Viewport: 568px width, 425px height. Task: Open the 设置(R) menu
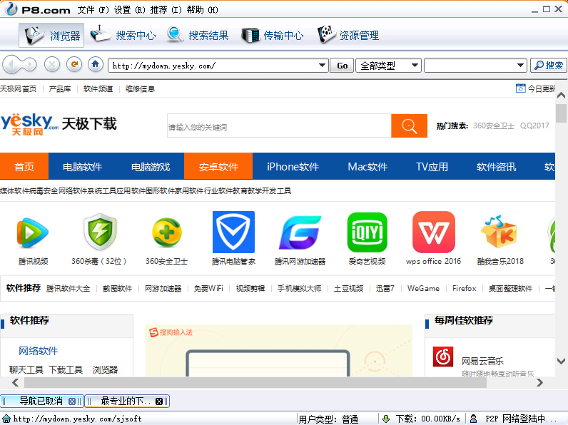(129, 10)
